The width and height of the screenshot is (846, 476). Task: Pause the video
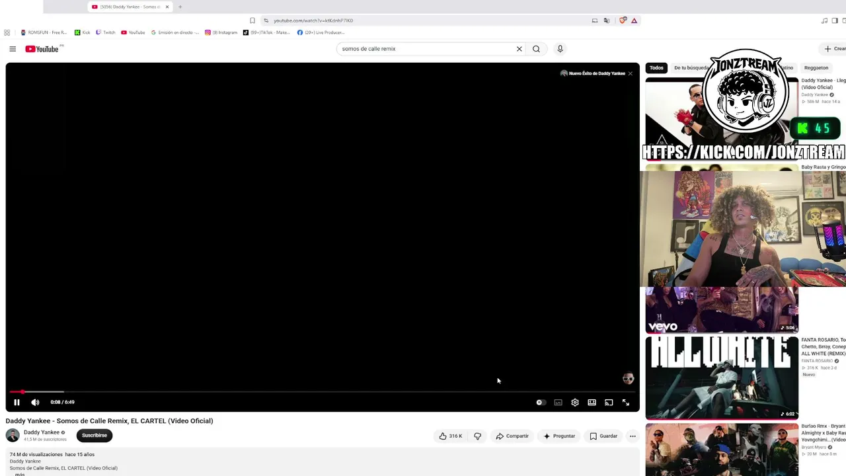pyautogui.click(x=17, y=402)
